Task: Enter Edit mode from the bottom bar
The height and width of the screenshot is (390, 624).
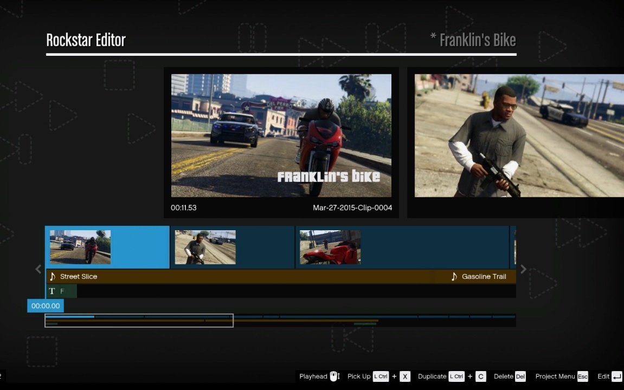Action: (603, 376)
